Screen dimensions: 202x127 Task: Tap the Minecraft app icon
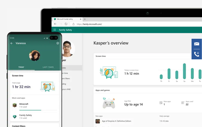pos(14,105)
